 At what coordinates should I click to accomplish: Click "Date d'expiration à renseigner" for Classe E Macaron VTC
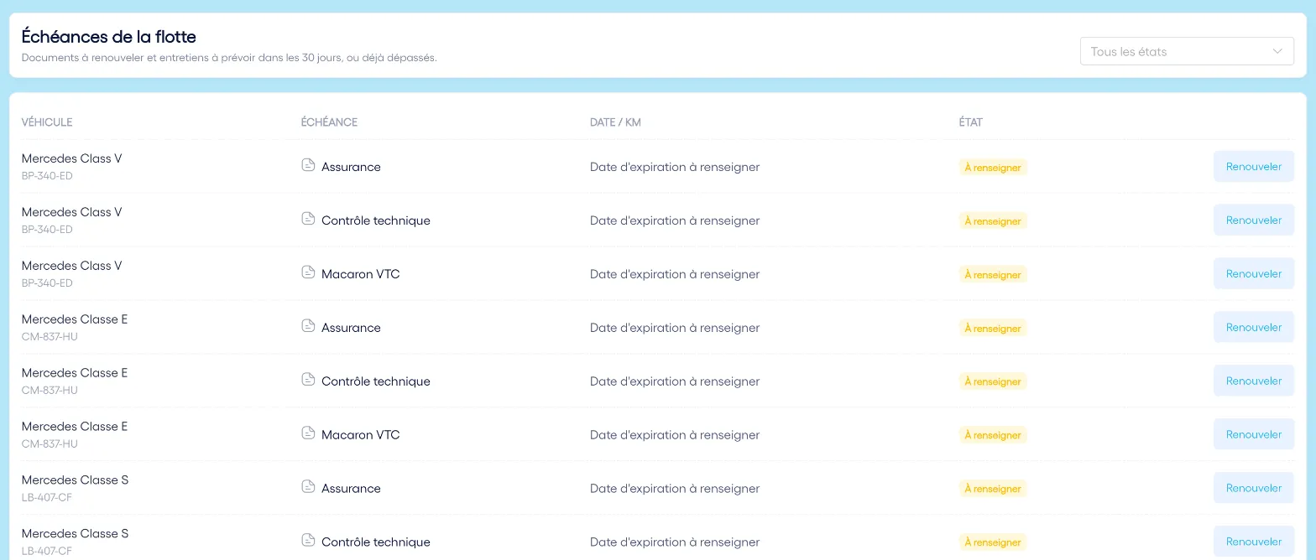tap(675, 435)
